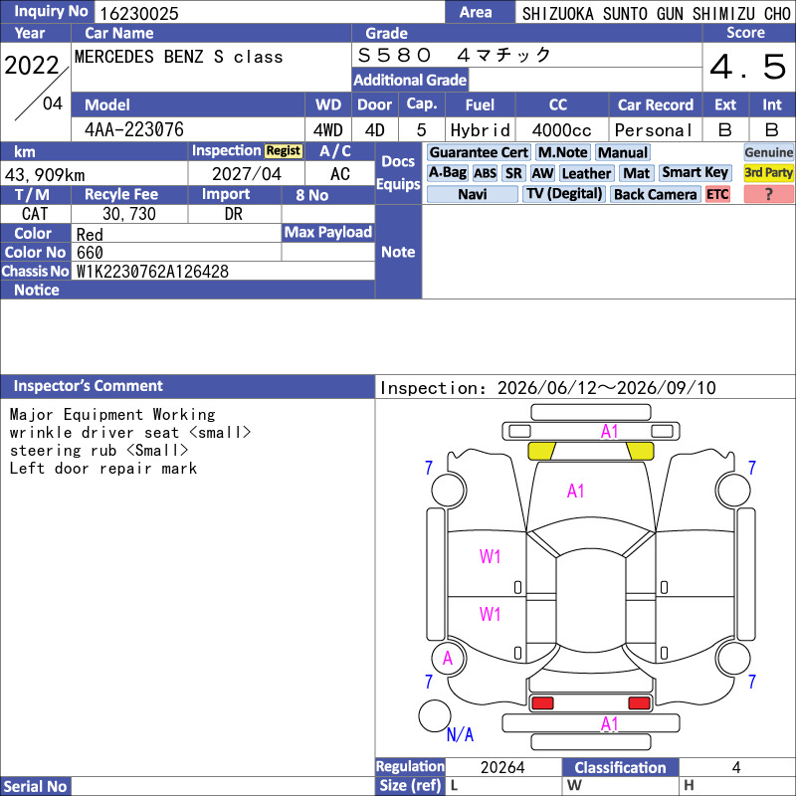Toggle the Genuine legend tag

coord(768,152)
